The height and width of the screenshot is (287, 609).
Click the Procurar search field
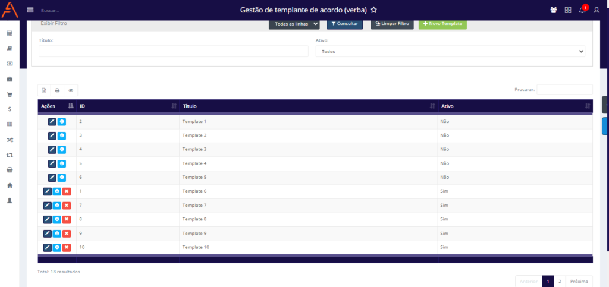[564, 89]
